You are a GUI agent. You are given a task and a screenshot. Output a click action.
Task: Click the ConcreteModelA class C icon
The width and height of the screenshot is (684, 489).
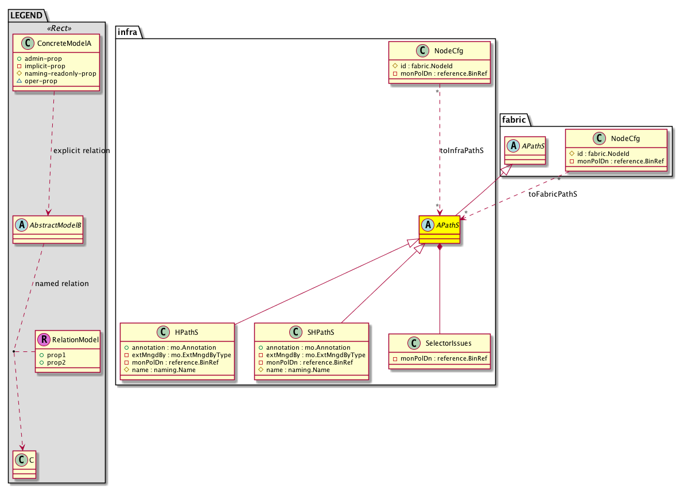[x=24, y=43]
